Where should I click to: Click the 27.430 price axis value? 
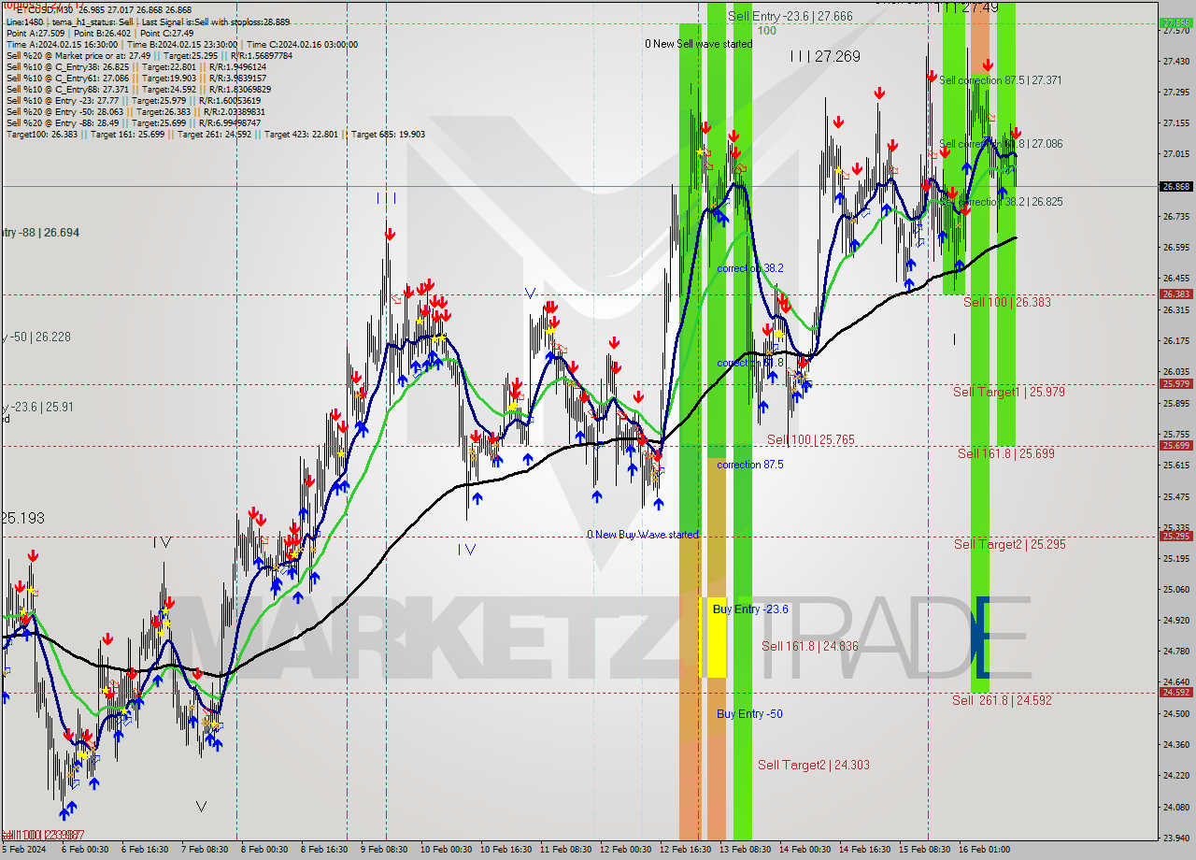[1175, 61]
